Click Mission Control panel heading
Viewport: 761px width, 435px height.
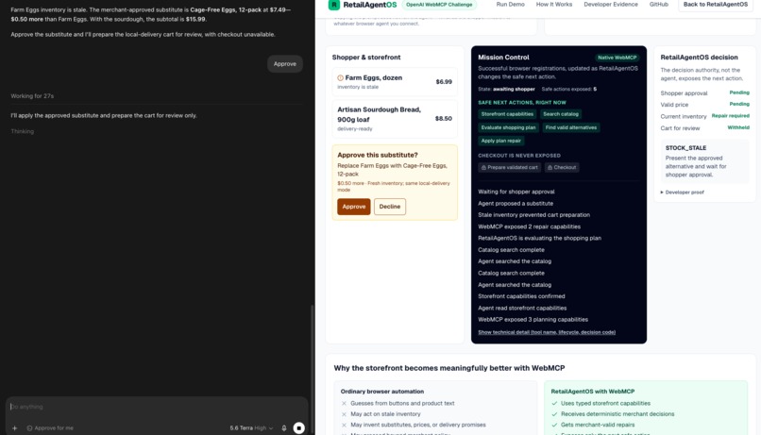point(503,58)
